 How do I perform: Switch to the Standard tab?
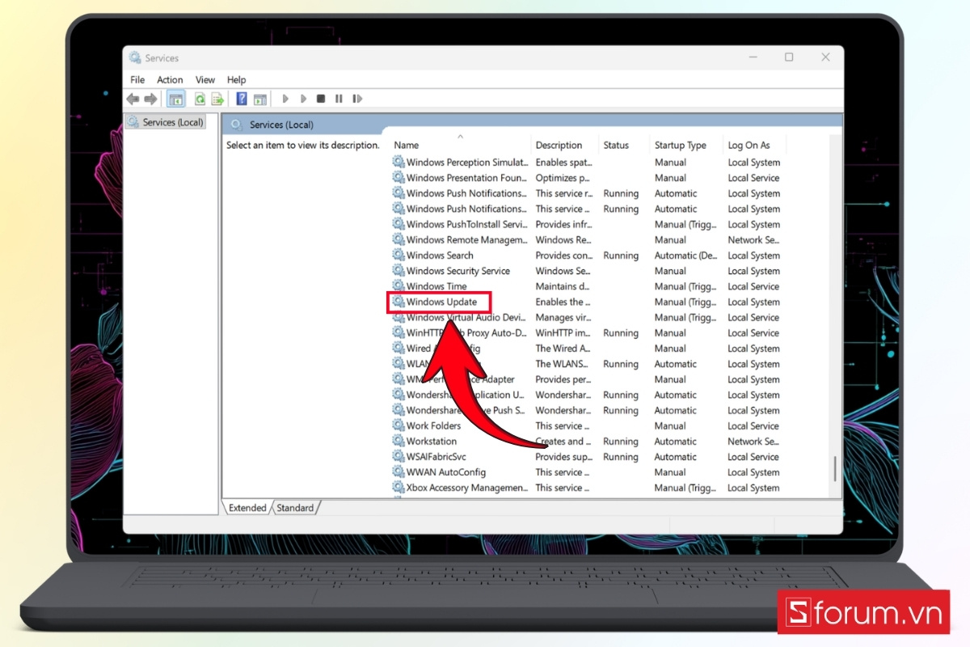pyautogui.click(x=295, y=508)
